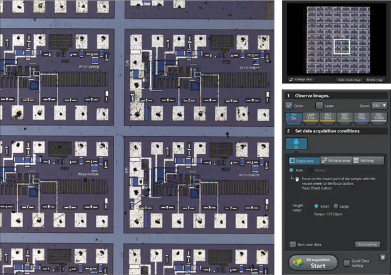The height and width of the screenshot is (275, 391).
Task: Click the Change view button
Action: [301, 80]
